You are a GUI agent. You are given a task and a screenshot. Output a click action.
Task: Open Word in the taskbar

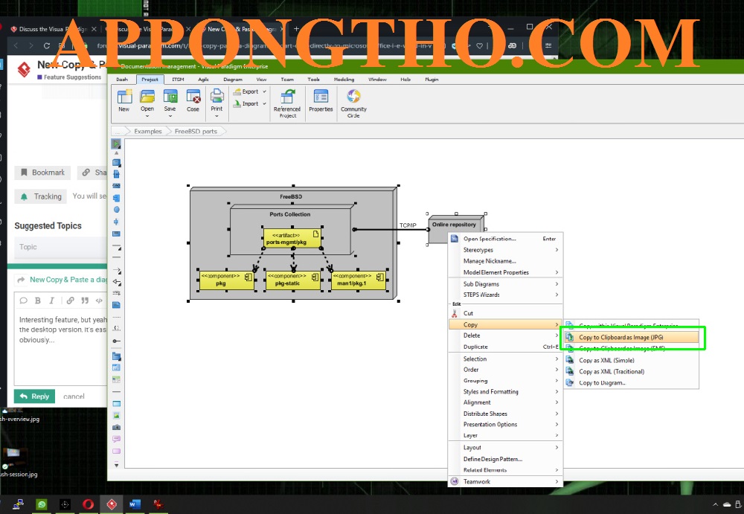click(x=135, y=504)
